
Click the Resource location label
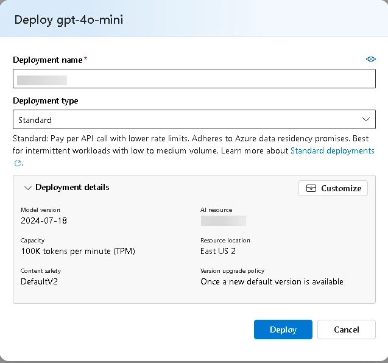click(225, 240)
